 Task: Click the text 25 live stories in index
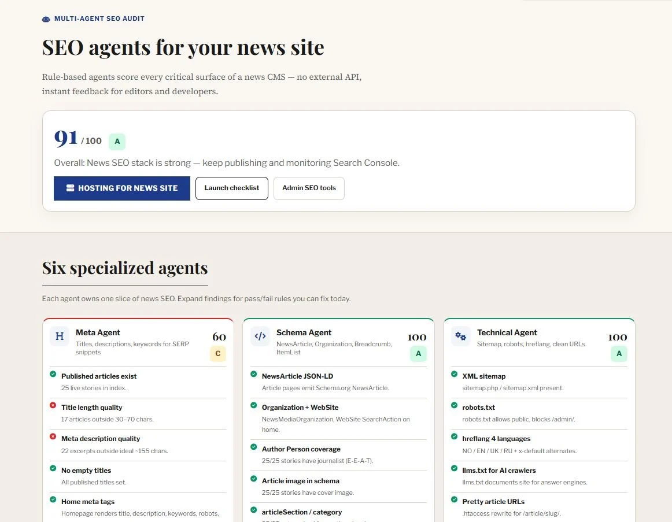(94, 388)
